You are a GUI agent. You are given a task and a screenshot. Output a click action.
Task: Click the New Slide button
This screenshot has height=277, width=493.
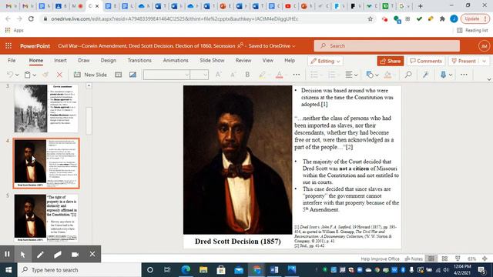click(90, 75)
